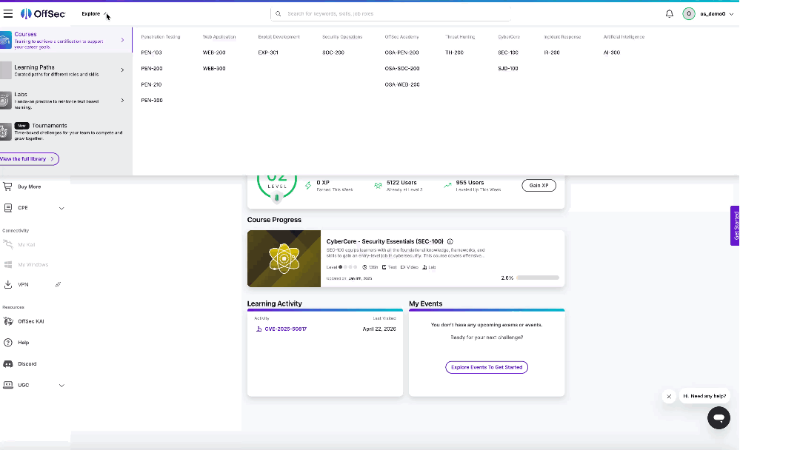Click the Hi Need any help message
The height and width of the screenshot is (450, 800).
click(704, 396)
